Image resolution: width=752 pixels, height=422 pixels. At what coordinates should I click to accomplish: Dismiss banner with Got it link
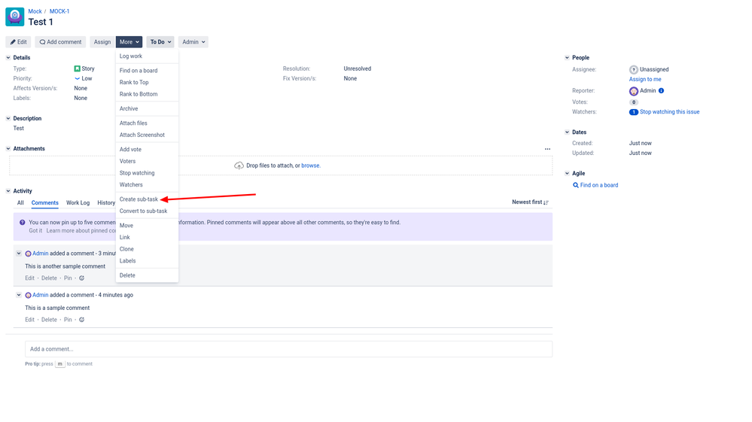tap(35, 231)
